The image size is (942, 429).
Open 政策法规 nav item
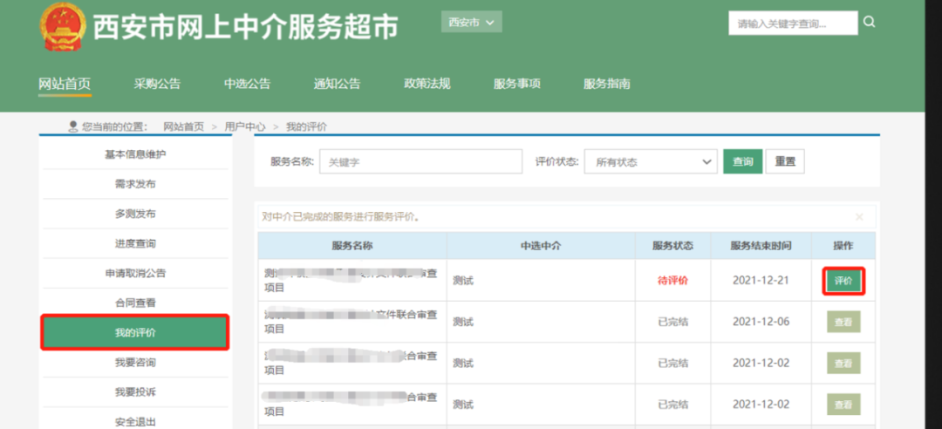pyautogui.click(x=427, y=84)
